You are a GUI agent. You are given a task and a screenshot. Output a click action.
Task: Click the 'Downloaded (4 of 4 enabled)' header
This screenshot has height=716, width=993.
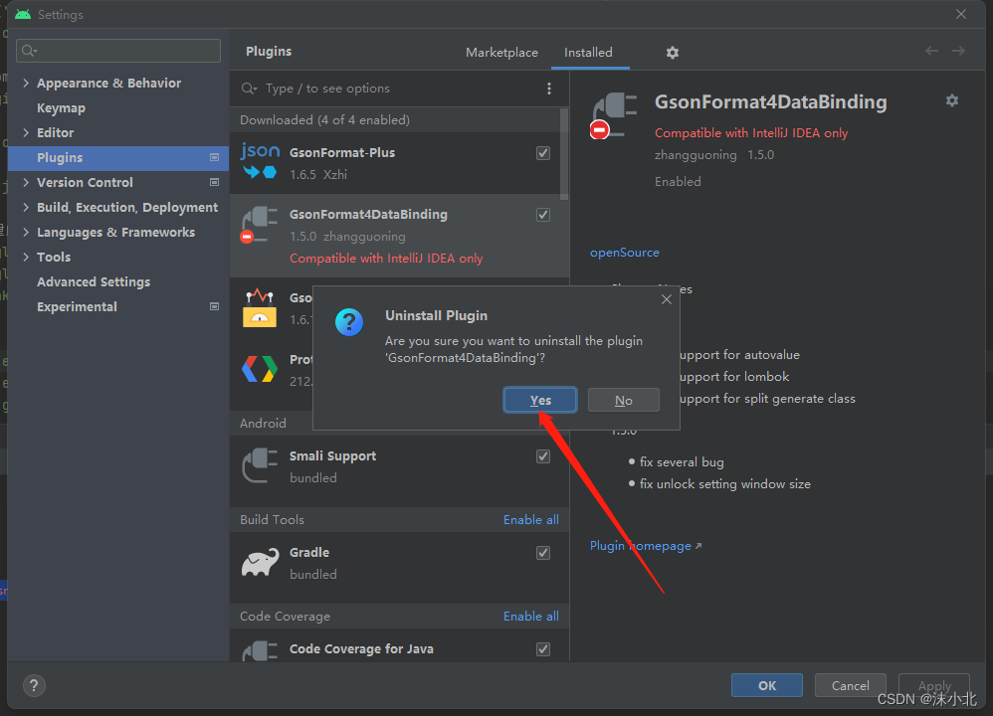(324, 119)
